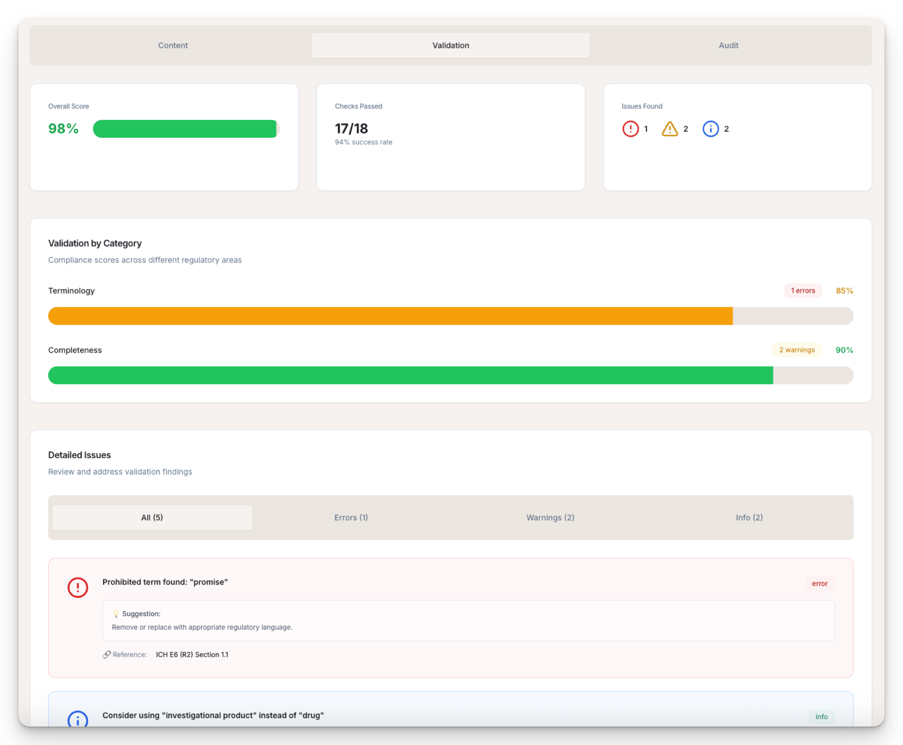Filter issues by Info (2)
This screenshot has height=745, width=903.
click(x=749, y=517)
